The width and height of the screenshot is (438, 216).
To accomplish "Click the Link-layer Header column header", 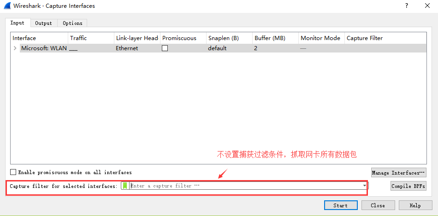I will [x=137, y=38].
